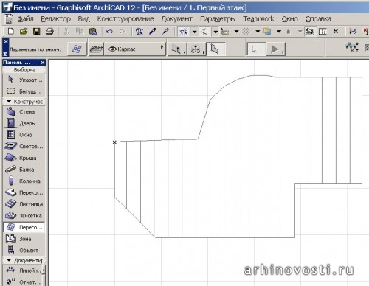
Task: Select the Указат... arrow tool
Action: click(x=24, y=80)
